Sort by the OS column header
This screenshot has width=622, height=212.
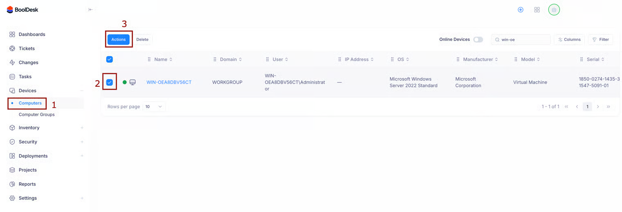click(401, 60)
